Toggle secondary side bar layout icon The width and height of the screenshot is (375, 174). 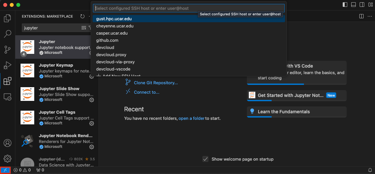[362, 5]
